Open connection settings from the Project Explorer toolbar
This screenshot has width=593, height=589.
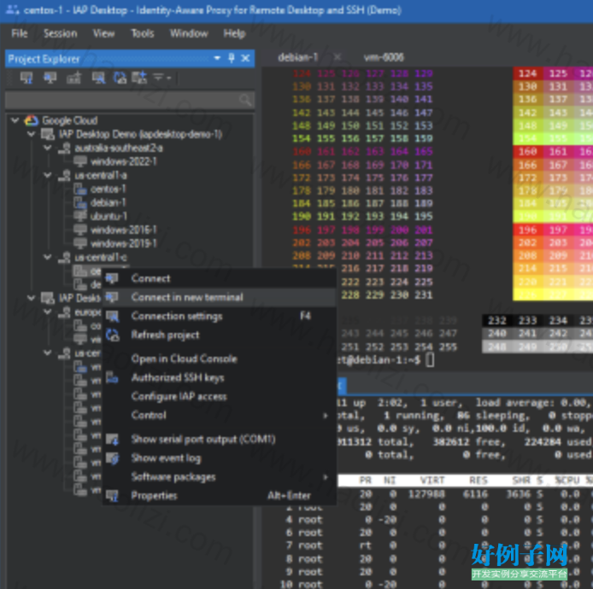98,78
